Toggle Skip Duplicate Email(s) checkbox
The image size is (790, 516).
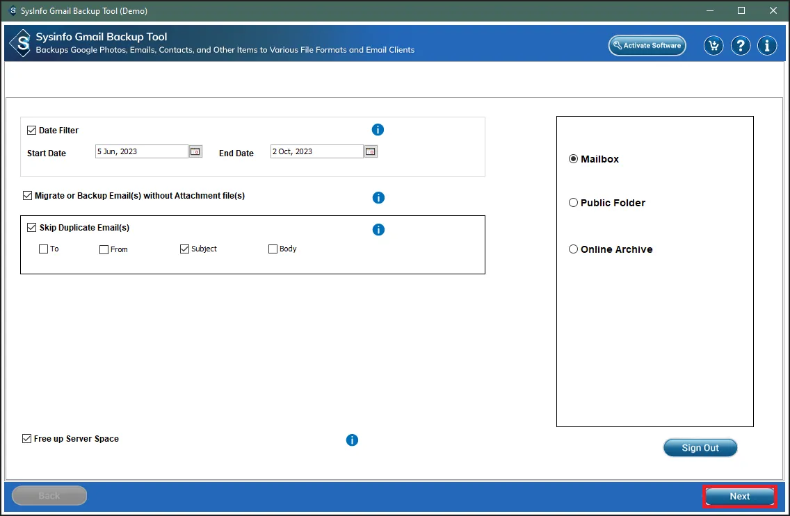pos(32,228)
